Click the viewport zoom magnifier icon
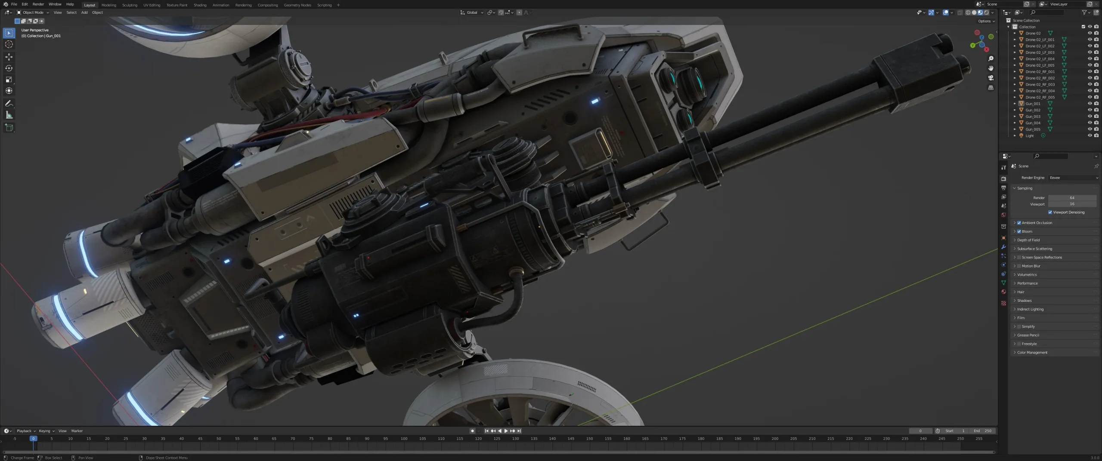The image size is (1102, 461). click(991, 58)
